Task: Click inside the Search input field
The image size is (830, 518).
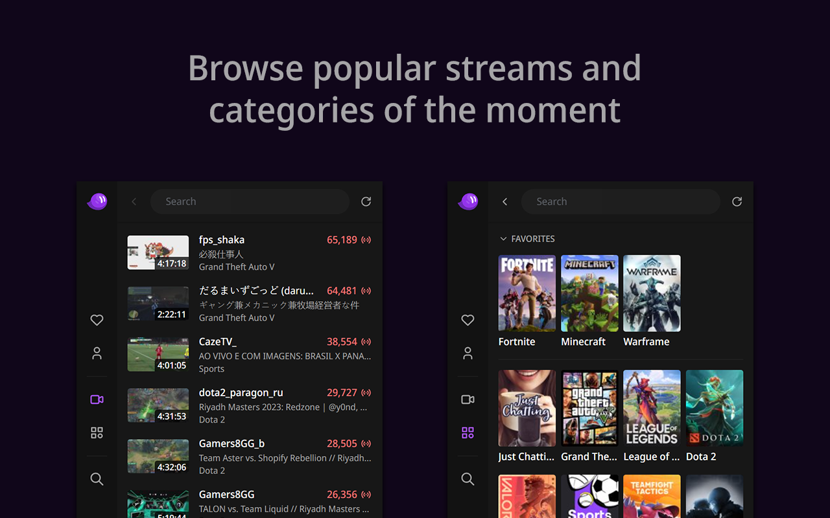Action: pos(250,201)
